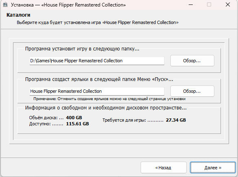Click the required space value 27.34 GB
The image size is (238, 177).
click(176, 120)
